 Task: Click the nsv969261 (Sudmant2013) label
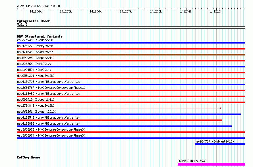pos(37,112)
